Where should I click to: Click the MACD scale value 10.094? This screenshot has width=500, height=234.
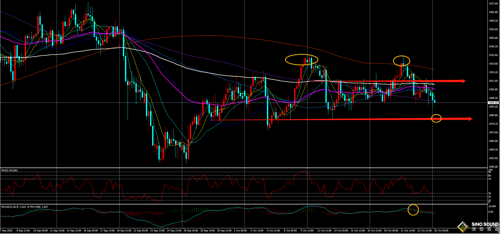[492, 206]
